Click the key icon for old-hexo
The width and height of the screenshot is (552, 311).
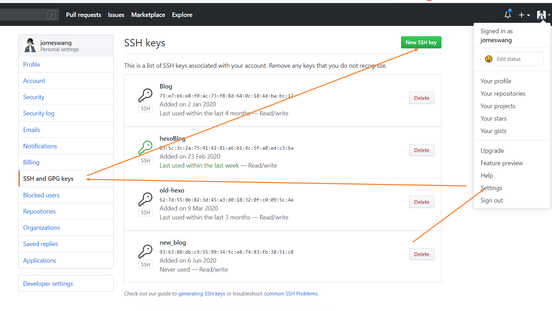pos(145,199)
